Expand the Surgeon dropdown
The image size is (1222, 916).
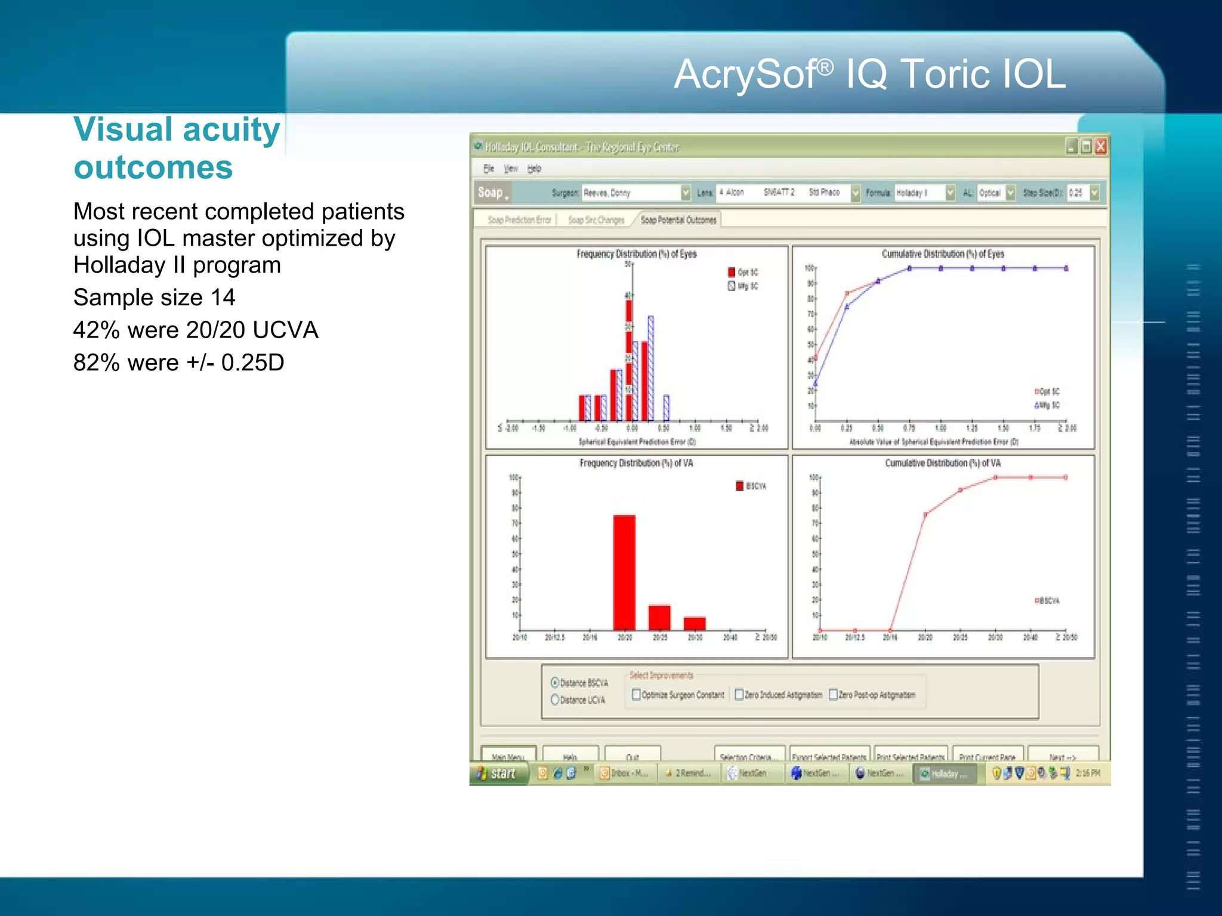[x=686, y=193]
